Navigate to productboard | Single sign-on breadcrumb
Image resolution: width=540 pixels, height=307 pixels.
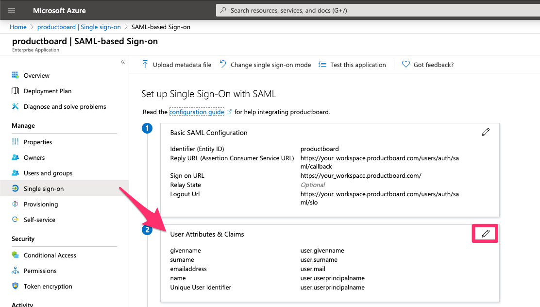click(79, 27)
